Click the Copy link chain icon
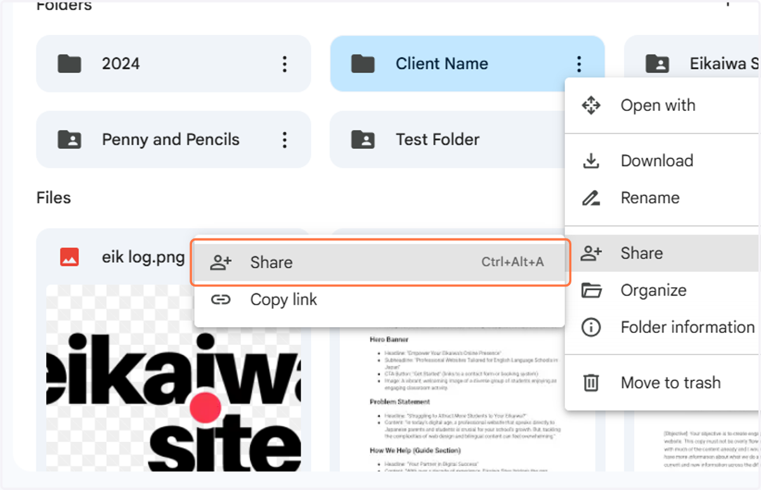761x490 pixels. pyautogui.click(x=221, y=300)
